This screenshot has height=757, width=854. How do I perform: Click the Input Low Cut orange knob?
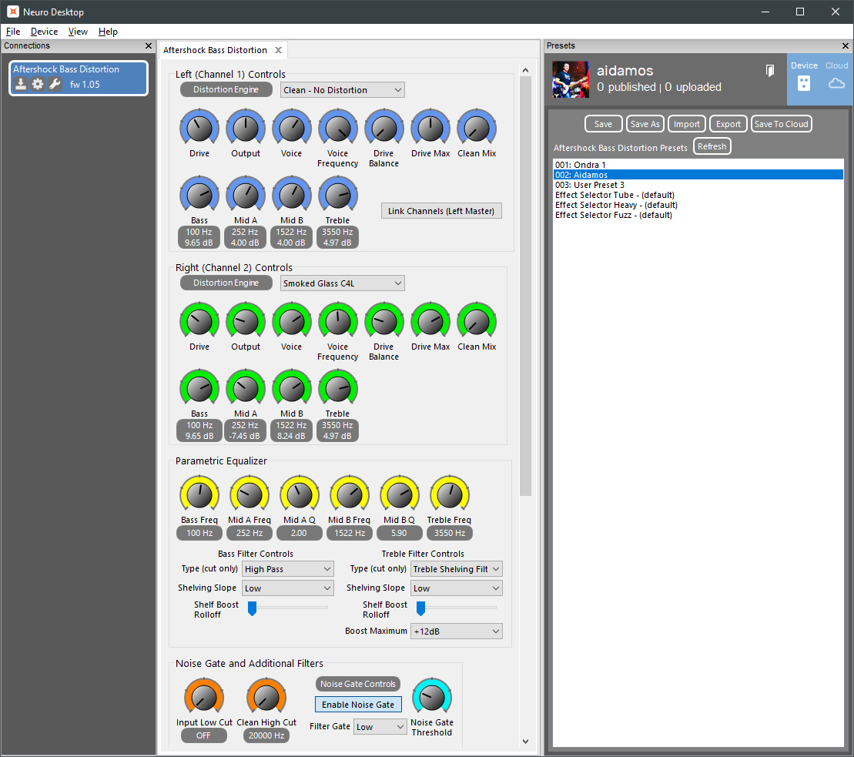pos(204,697)
